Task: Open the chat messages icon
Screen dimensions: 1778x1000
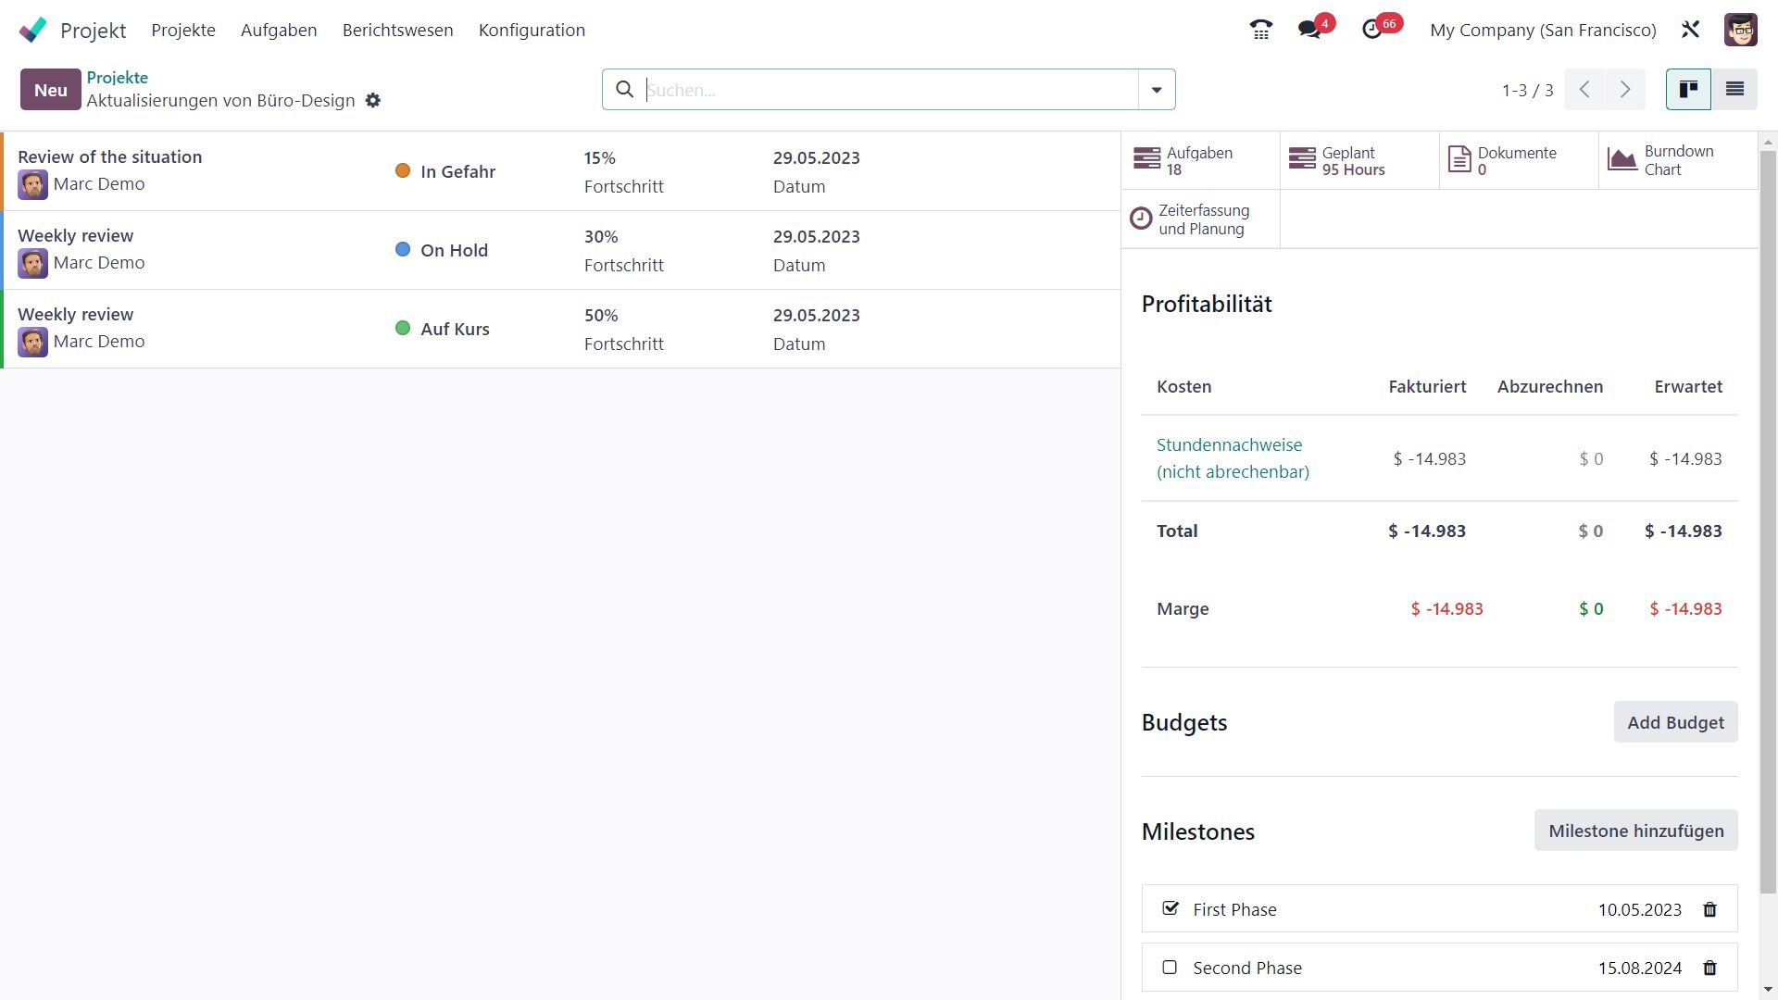Action: tap(1309, 30)
